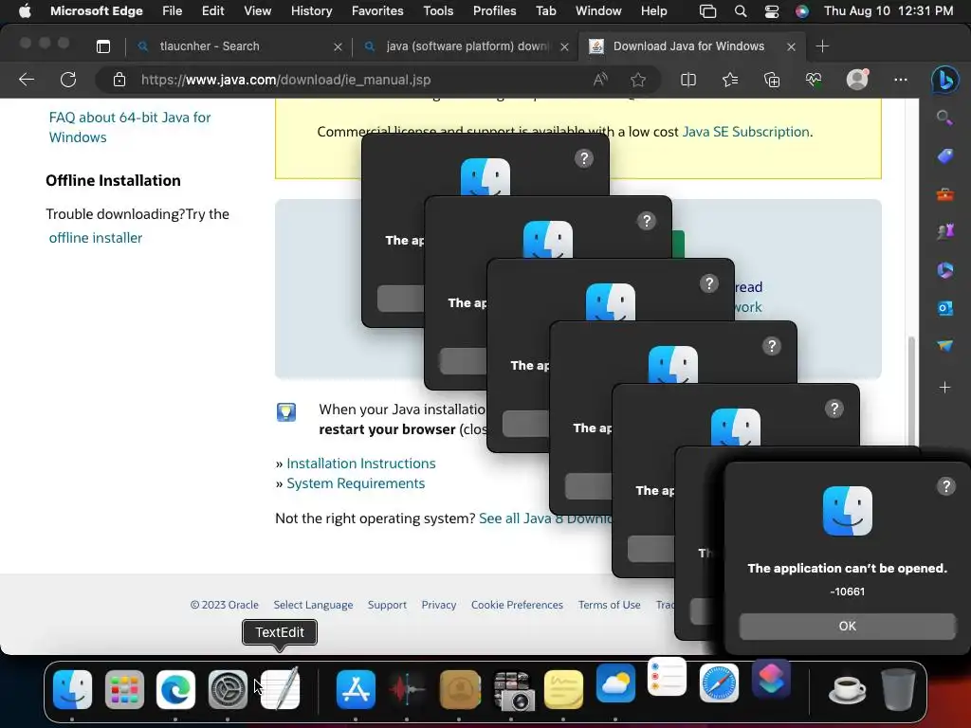Open the App Store Dock icon
The width and height of the screenshot is (971, 728).
[356, 689]
